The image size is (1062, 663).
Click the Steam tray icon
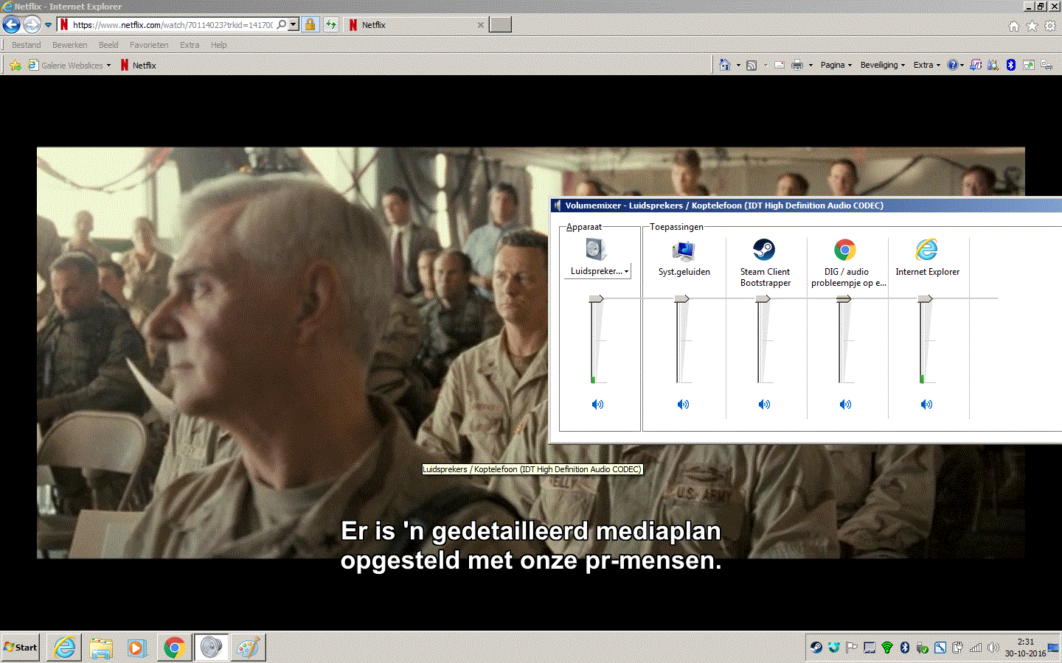[816, 648]
